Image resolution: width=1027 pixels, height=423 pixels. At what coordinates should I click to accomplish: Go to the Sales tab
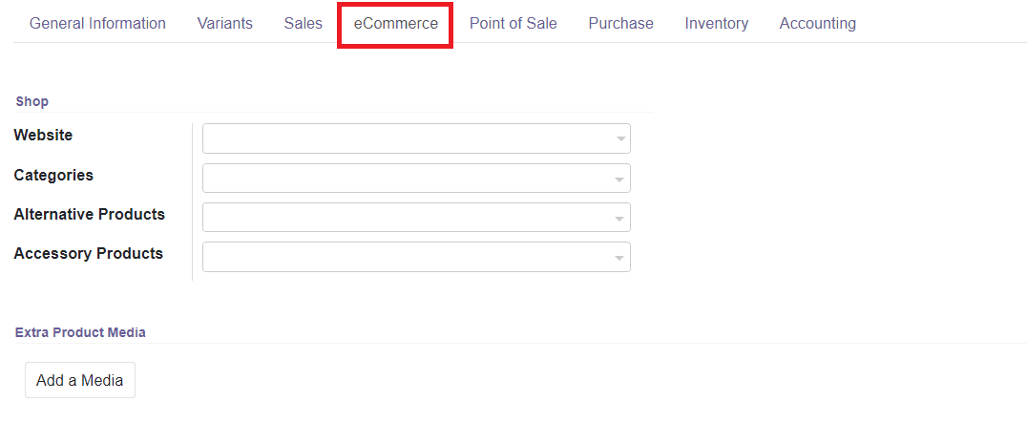[303, 24]
